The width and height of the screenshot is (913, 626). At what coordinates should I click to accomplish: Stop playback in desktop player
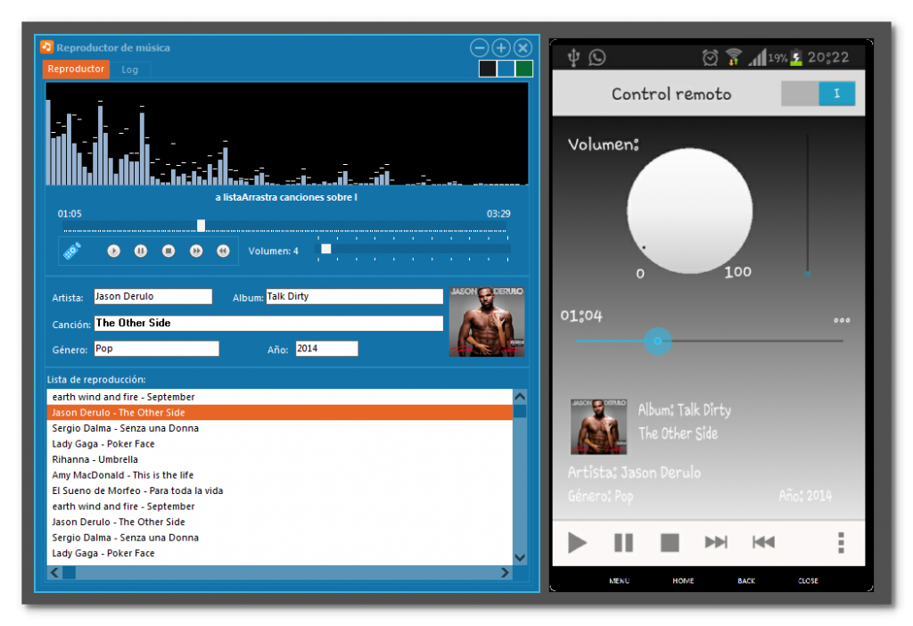pyautogui.click(x=169, y=251)
